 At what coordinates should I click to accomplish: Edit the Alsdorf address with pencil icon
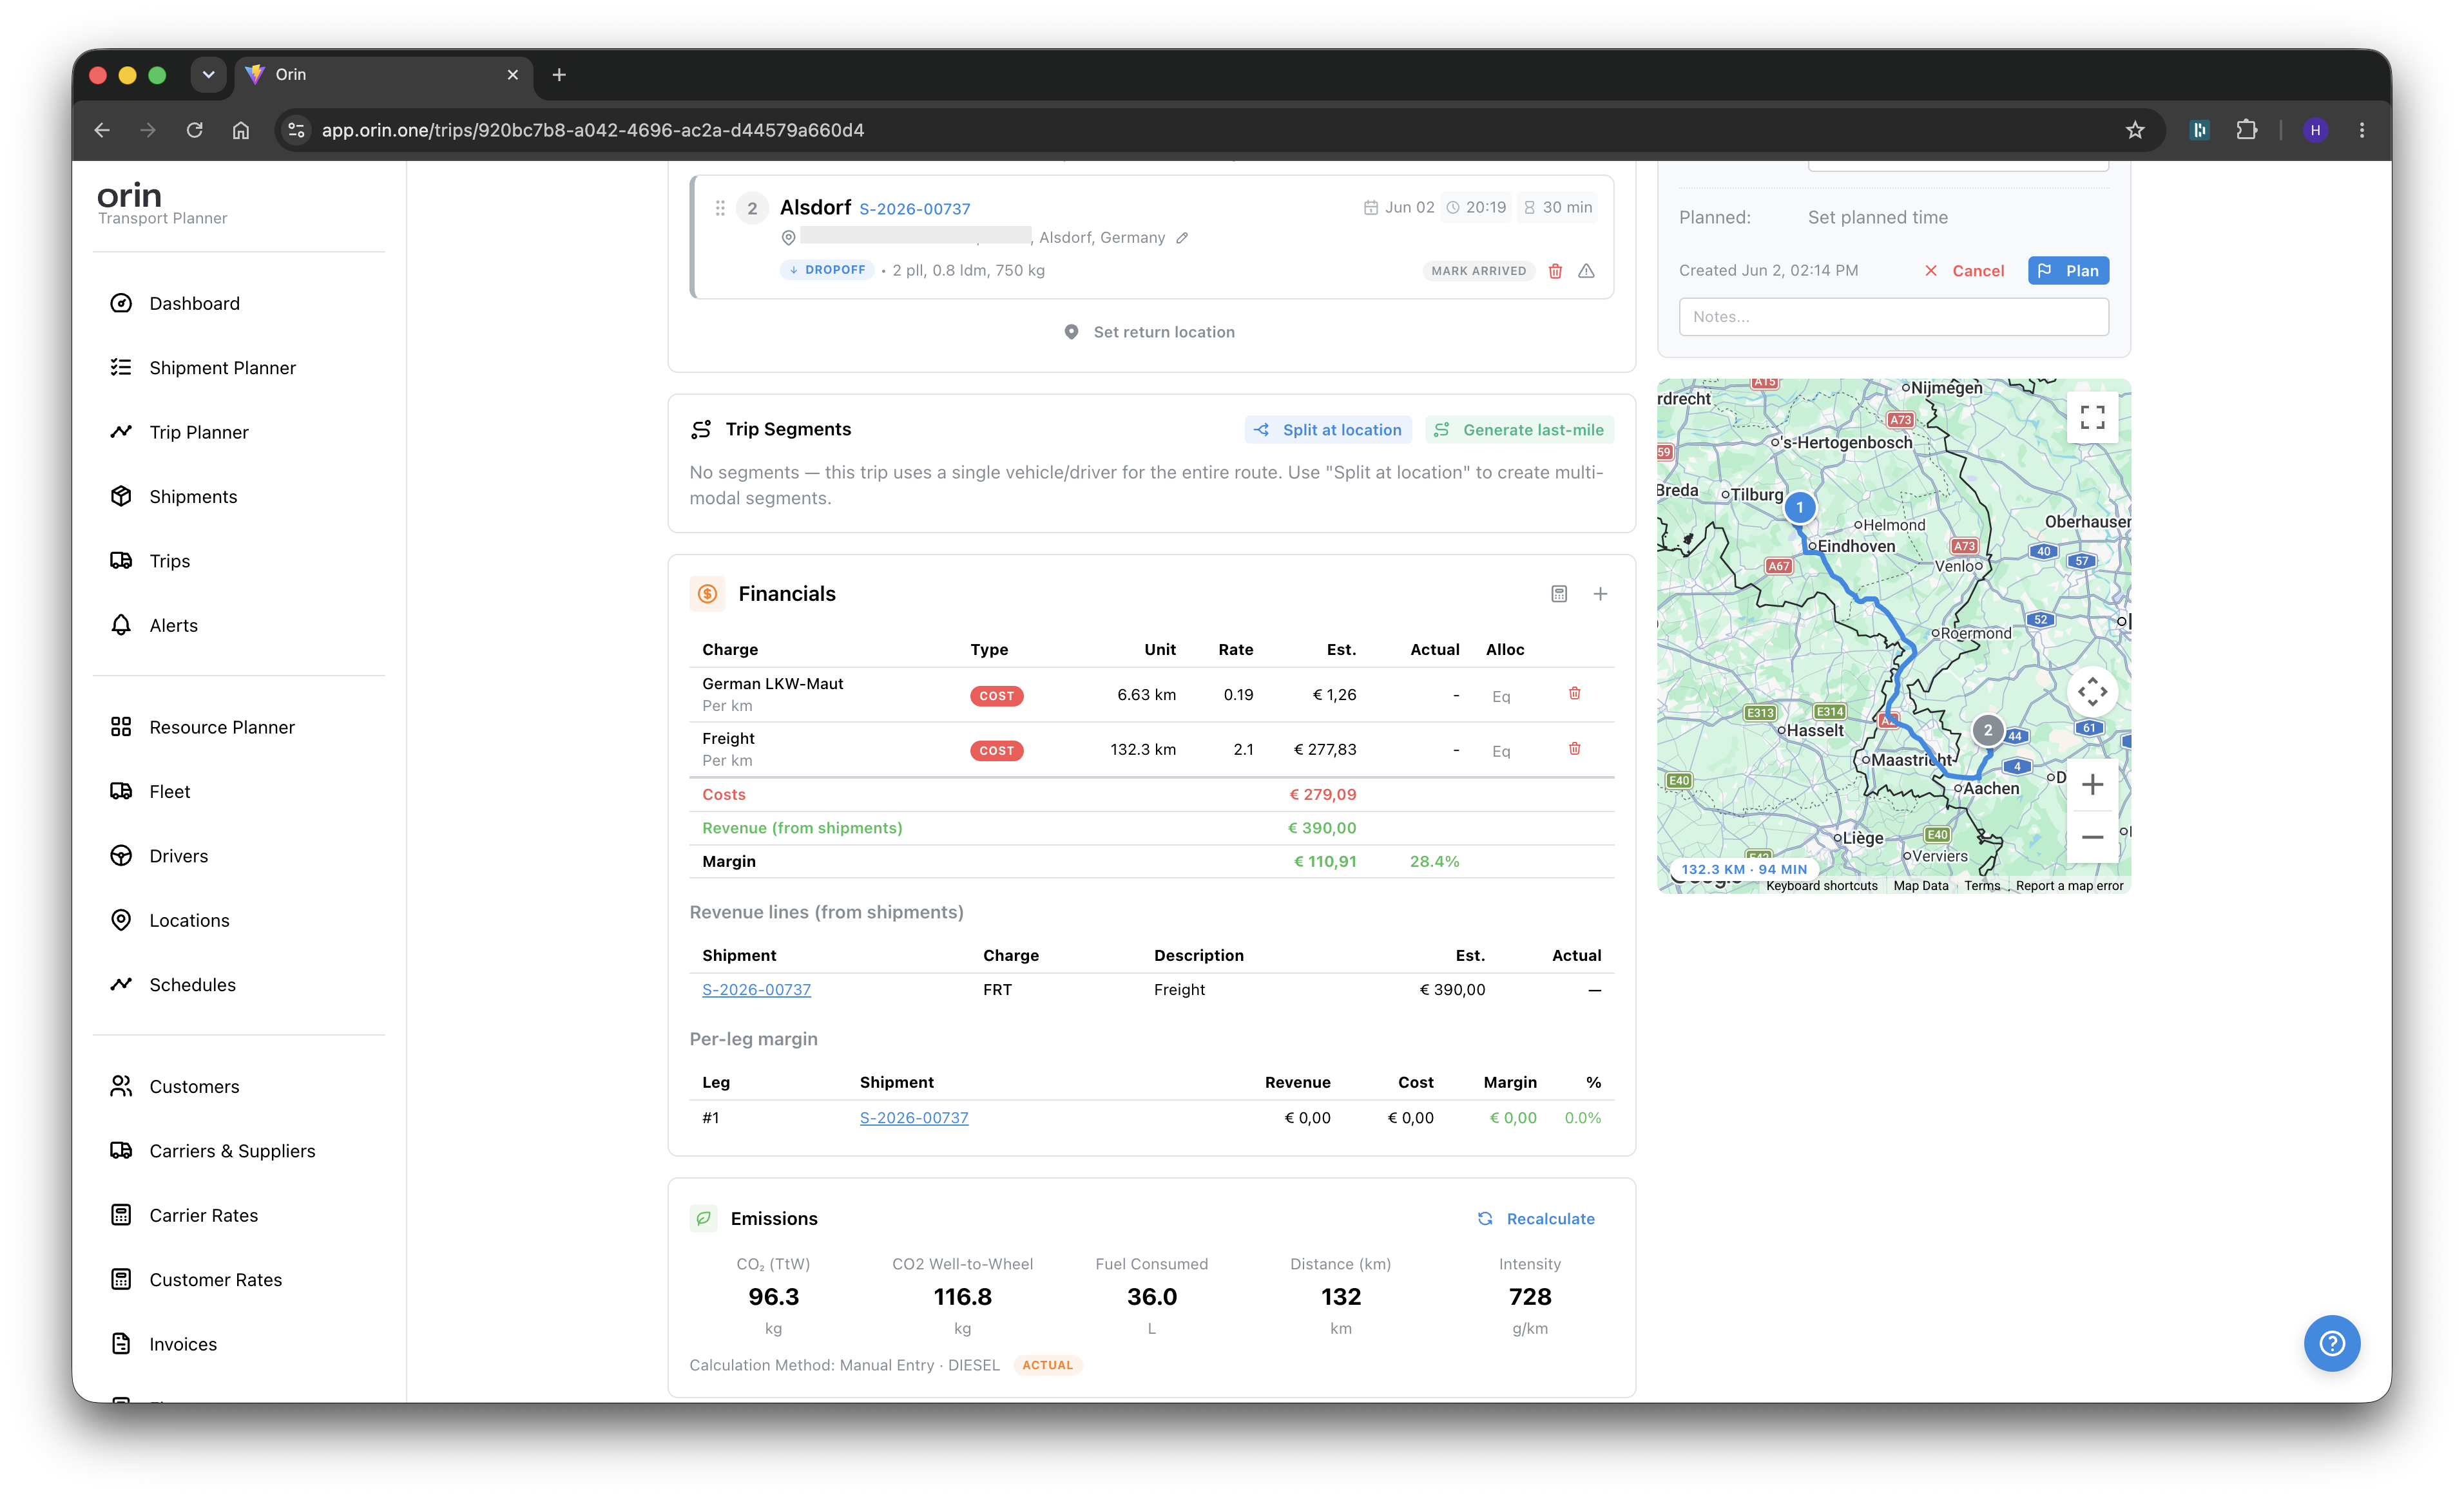(1182, 238)
